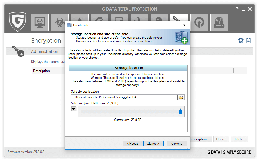Click the Safe storage location path field

124,97
